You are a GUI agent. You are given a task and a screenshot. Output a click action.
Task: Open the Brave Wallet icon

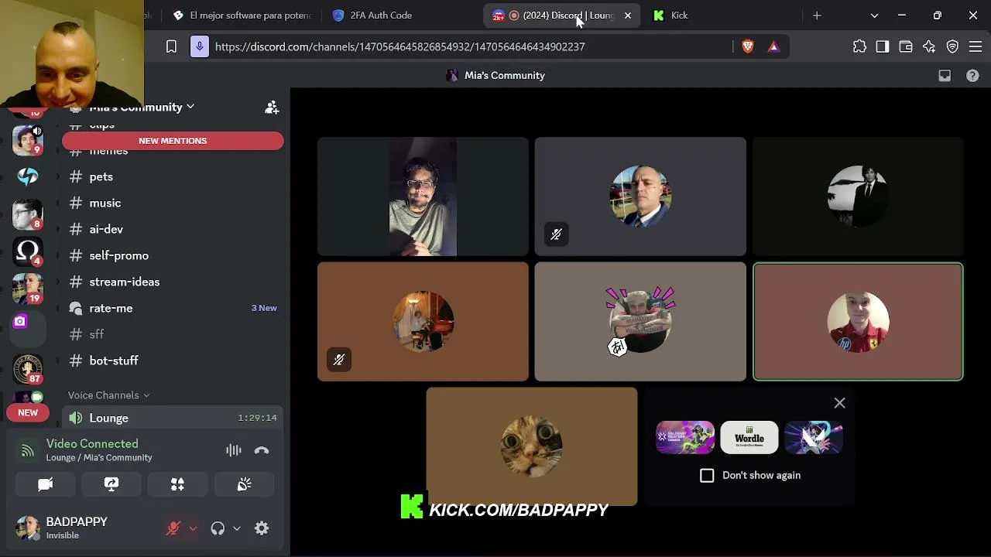click(x=906, y=47)
